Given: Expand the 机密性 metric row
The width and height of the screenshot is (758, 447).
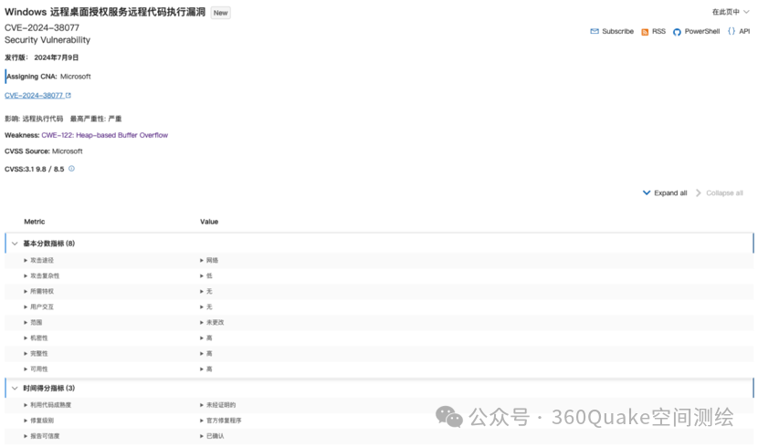Looking at the screenshot, I should coord(36,338).
